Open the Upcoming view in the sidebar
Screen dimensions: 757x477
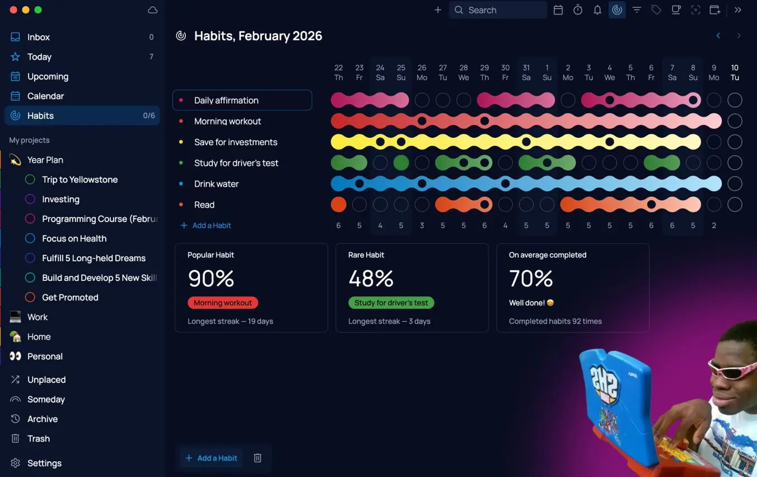[48, 77]
